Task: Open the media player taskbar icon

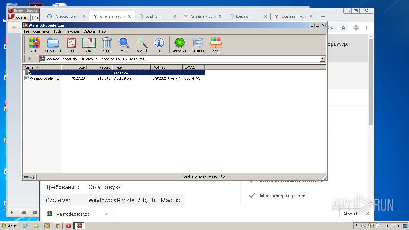Action: [x=47, y=226]
